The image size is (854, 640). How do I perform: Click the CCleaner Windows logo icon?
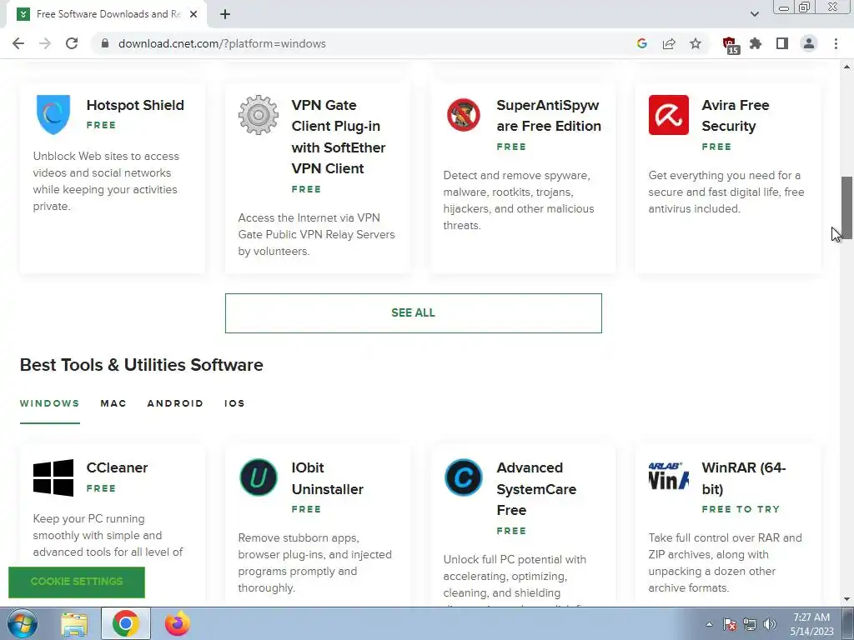tap(53, 477)
